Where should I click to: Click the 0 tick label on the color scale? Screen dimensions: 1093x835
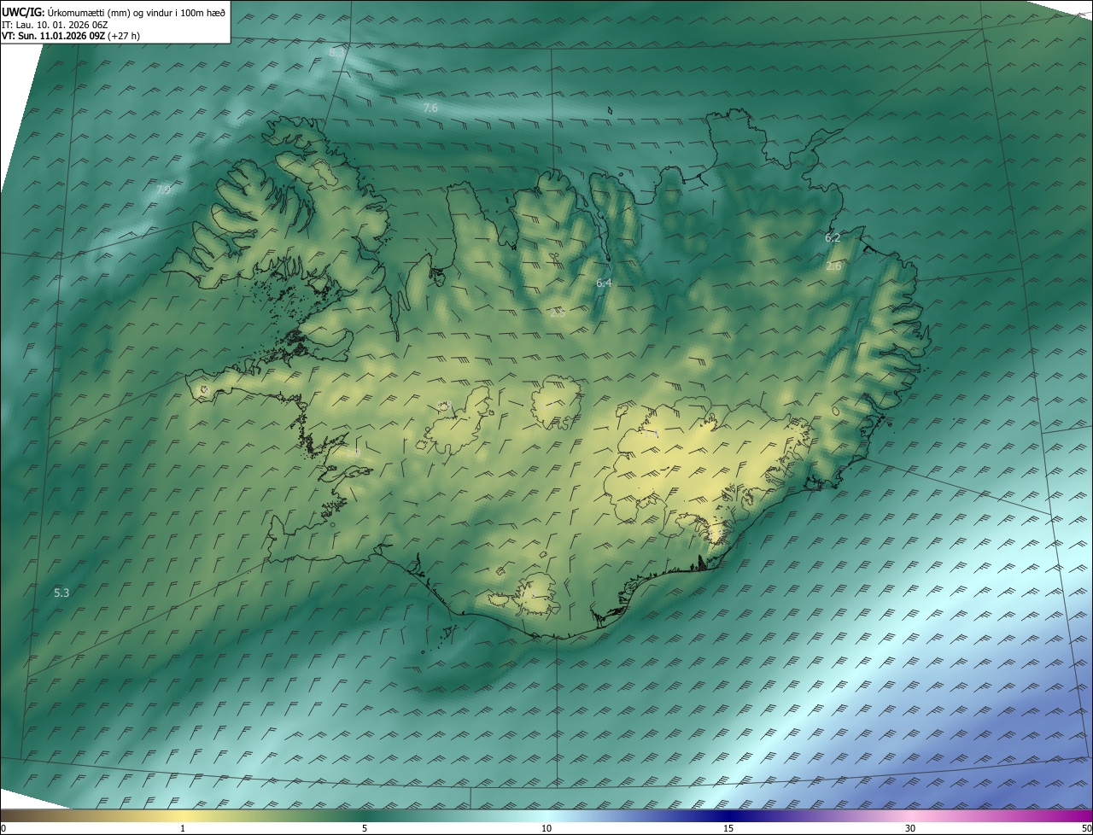pos(3,828)
